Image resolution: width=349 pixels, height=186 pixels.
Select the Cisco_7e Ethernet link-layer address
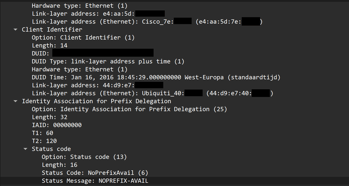(147, 22)
